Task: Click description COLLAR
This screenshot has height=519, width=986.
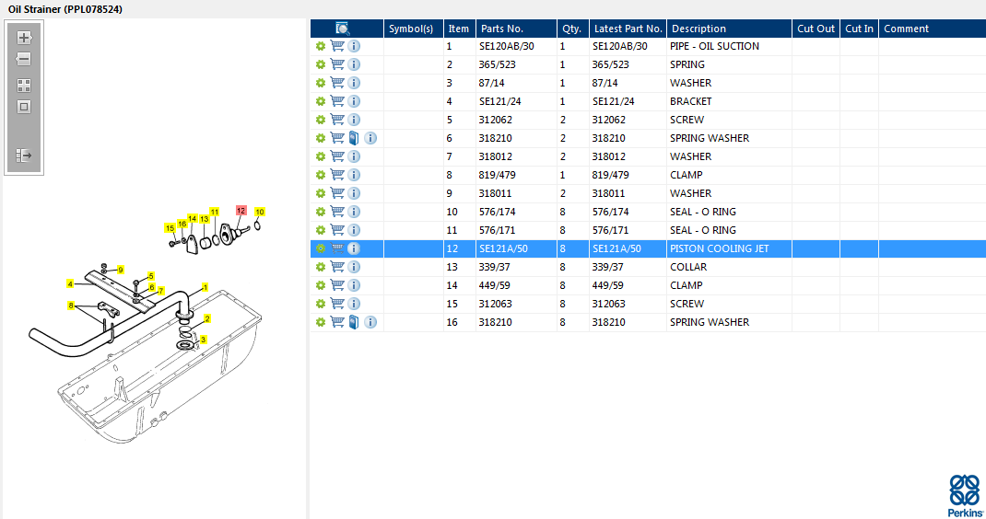Action: tap(688, 267)
